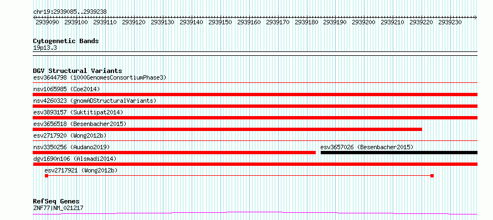Click ruler position 2939100
Viewport: 493px width, 220px height.
(76, 22)
